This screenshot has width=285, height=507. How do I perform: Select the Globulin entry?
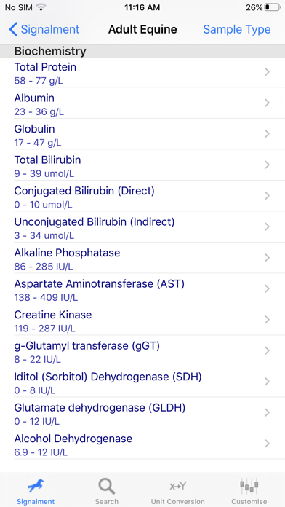tap(142, 134)
